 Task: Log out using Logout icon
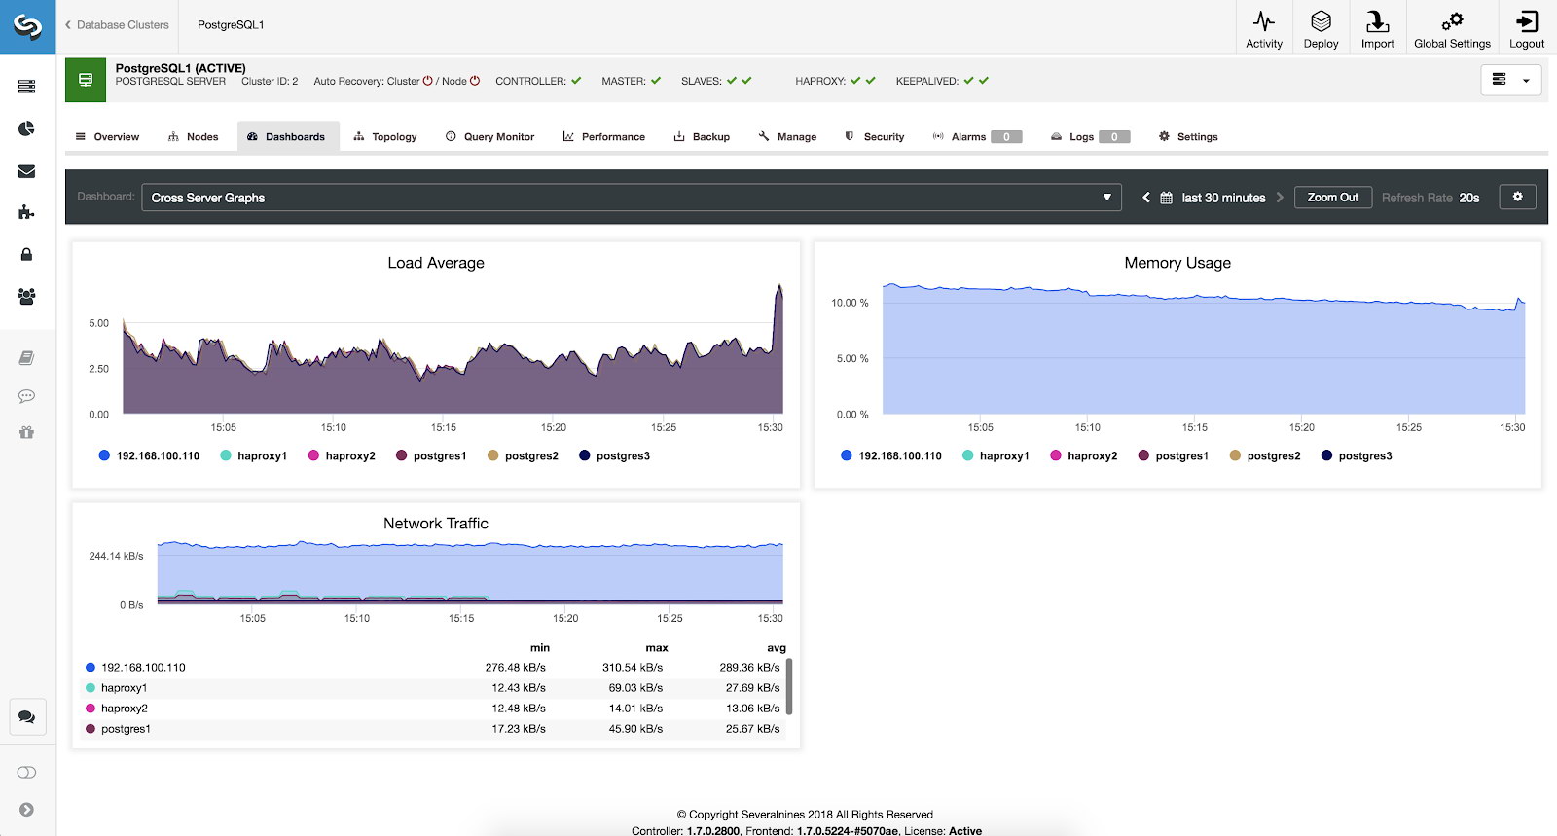click(x=1527, y=29)
